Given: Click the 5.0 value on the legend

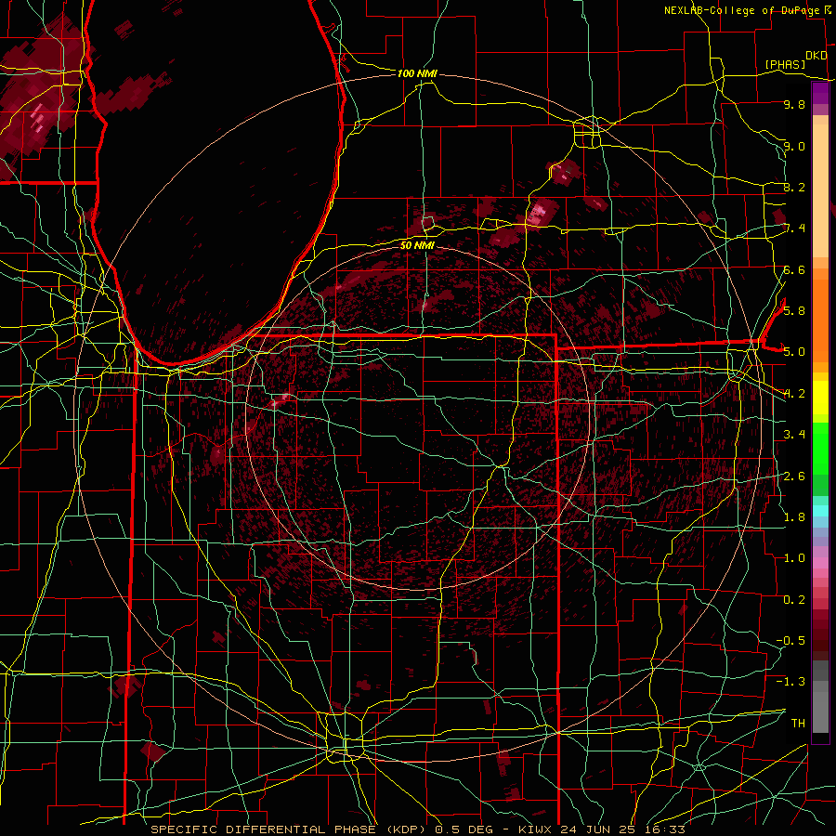Looking at the screenshot, I should (x=794, y=352).
